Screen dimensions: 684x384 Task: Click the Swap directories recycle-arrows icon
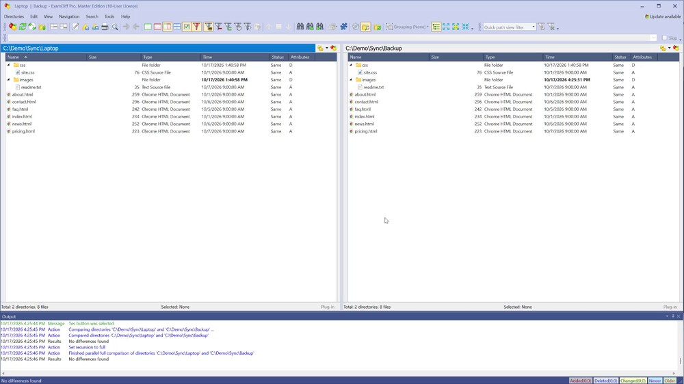[32, 27]
